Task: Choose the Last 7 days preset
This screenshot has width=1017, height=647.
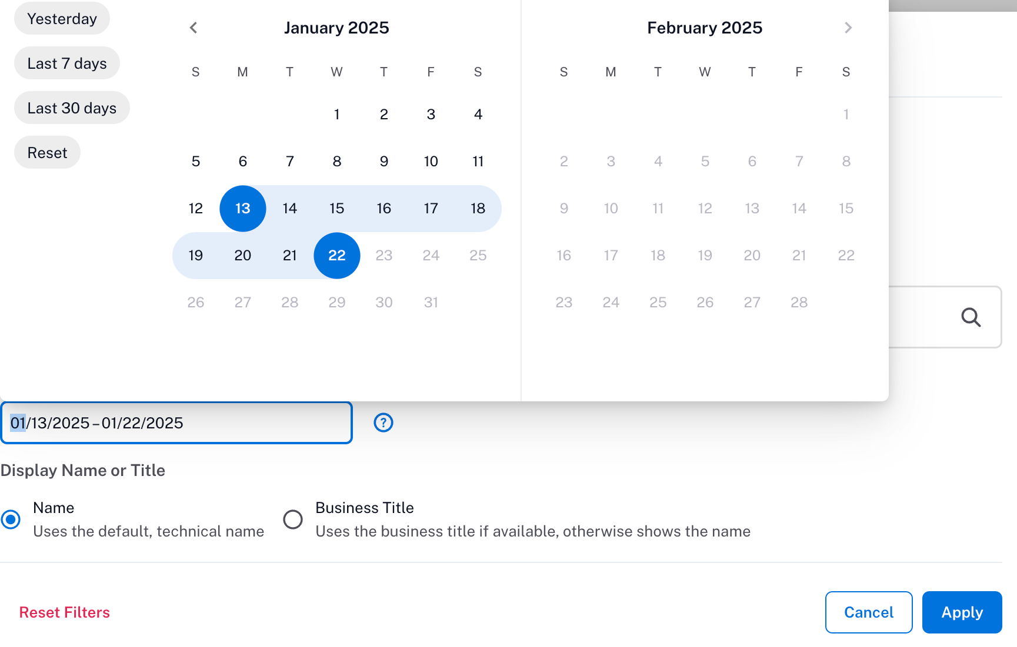Action: (x=67, y=63)
